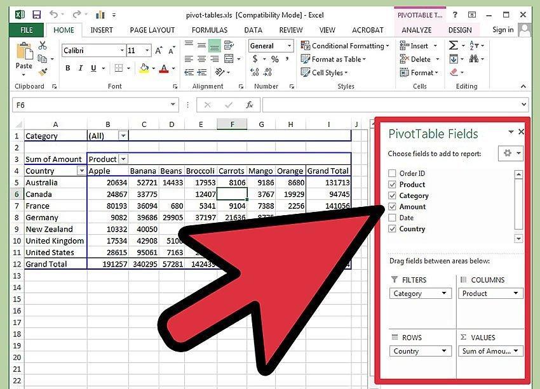Click Format as Table button
Image resolution: width=540 pixels, height=389 pixels.
pyautogui.click(x=333, y=59)
